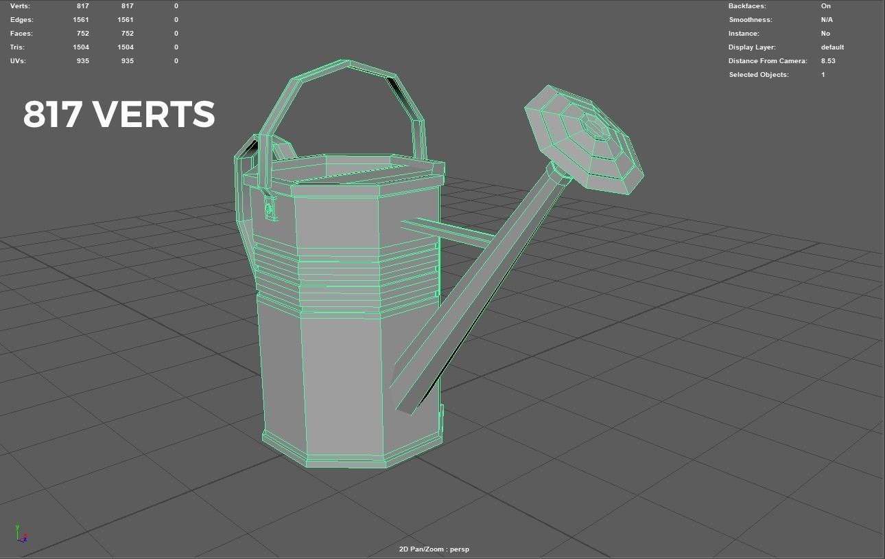The width and height of the screenshot is (885, 559).
Task: Click the distance value '8.53'
Action: point(828,60)
